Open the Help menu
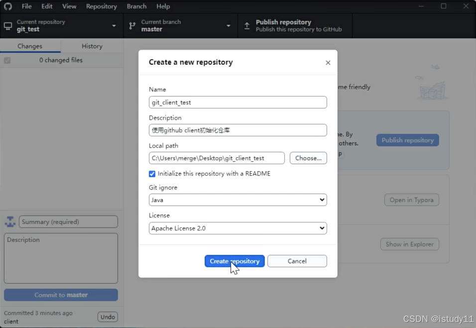Screen dimensions: 476x328 click(x=163, y=6)
